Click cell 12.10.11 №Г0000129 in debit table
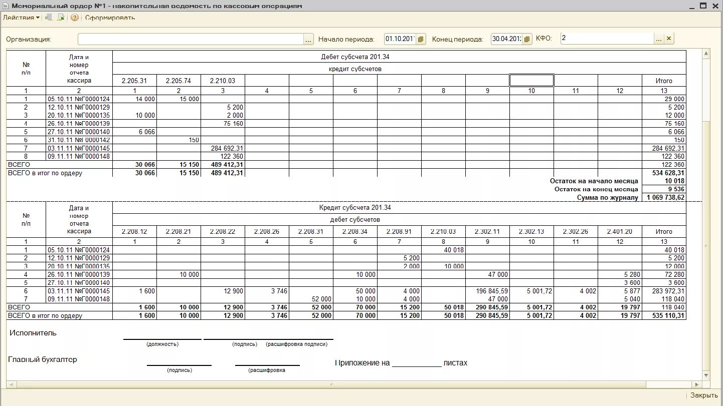The width and height of the screenshot is (723, 406). coord(79,107)
